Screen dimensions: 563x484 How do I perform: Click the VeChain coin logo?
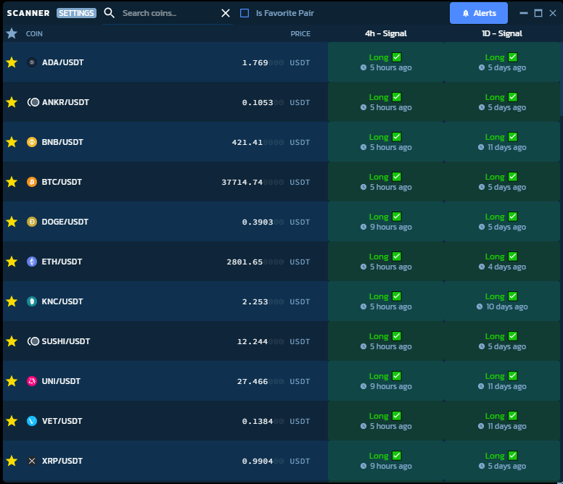tap(32, 420)
